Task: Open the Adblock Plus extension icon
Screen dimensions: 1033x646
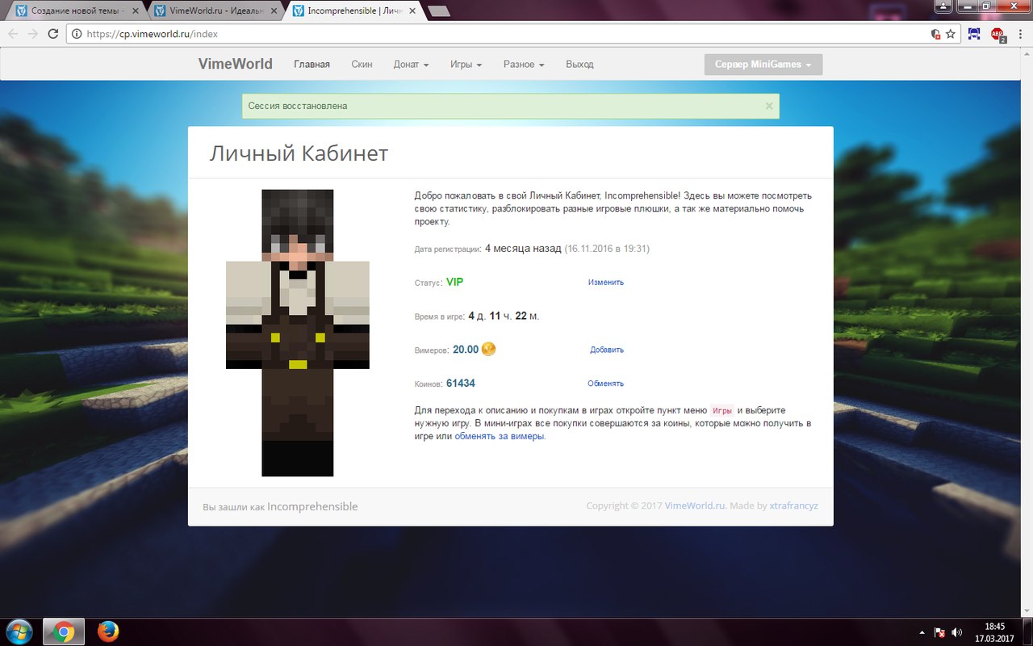Action: [x=997, y=34]
